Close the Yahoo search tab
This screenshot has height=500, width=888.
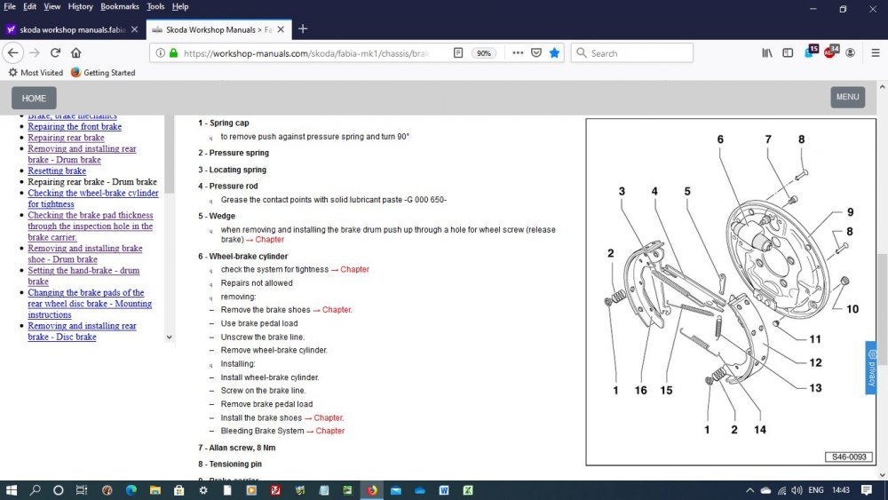coord(134,29)
